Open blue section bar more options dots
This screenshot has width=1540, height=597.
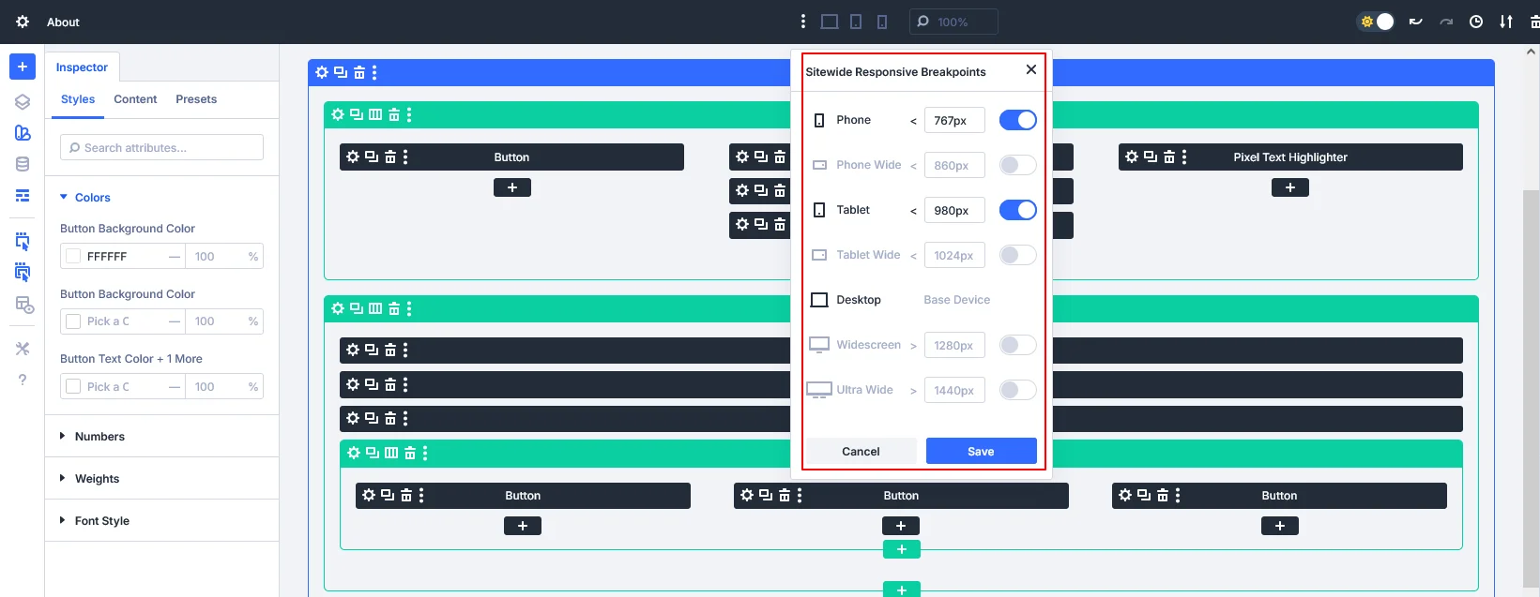374,72
